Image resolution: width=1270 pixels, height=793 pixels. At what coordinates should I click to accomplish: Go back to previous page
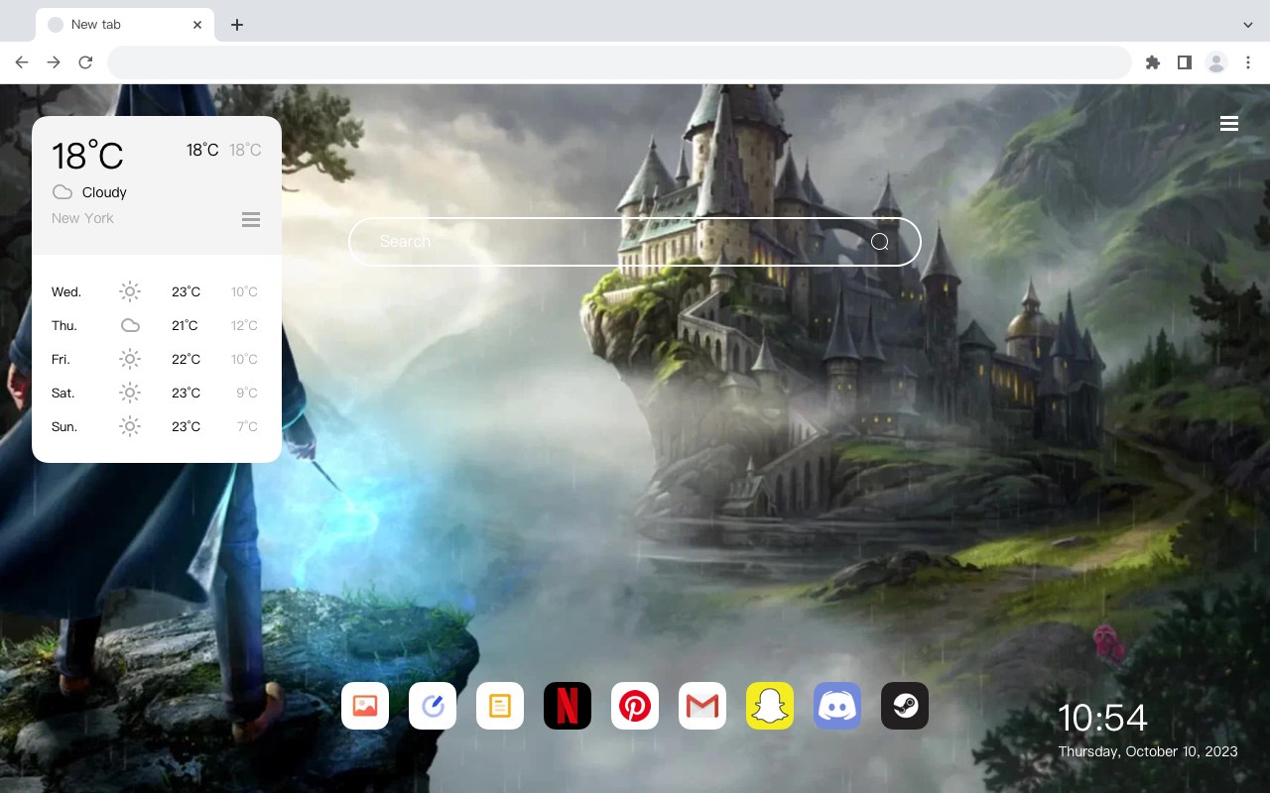[22, 62]
